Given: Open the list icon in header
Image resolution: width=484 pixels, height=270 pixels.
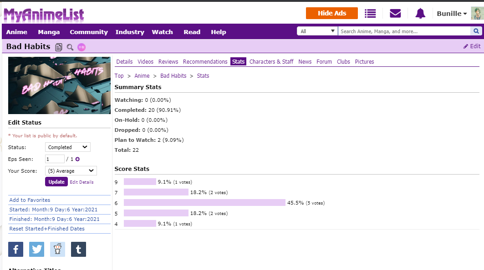Looking at the screenshot, I should [370, 13].
